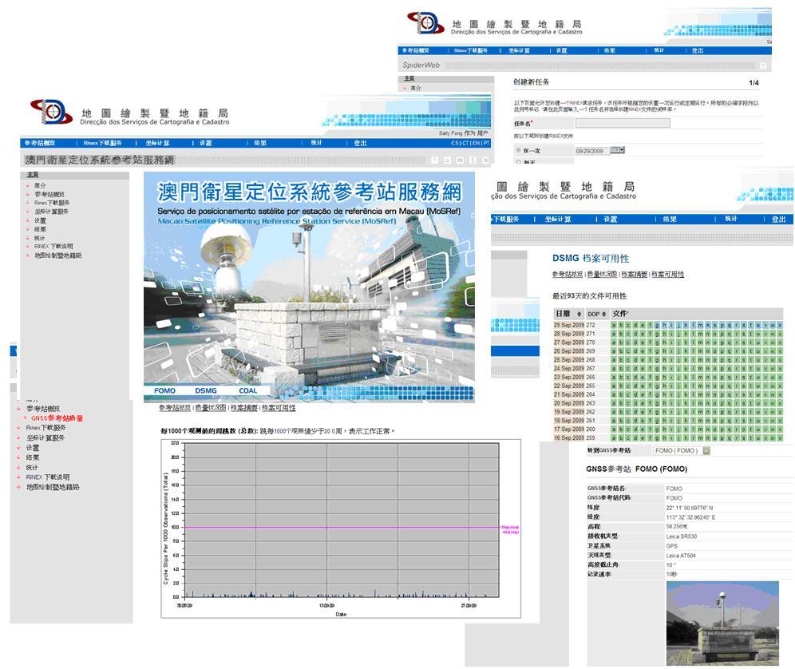The image size is (795, 669).
Task: Click the calendar icon beside date 09/29/2009
Action: coord(617,150)
